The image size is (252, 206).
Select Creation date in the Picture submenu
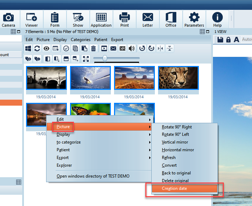coord(174,188)
